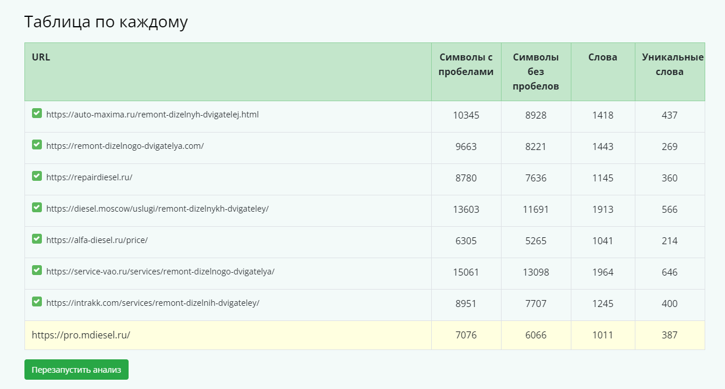Screen dimensions: 725x389
Task: Click the URL column header
Action: click(41, 57)
